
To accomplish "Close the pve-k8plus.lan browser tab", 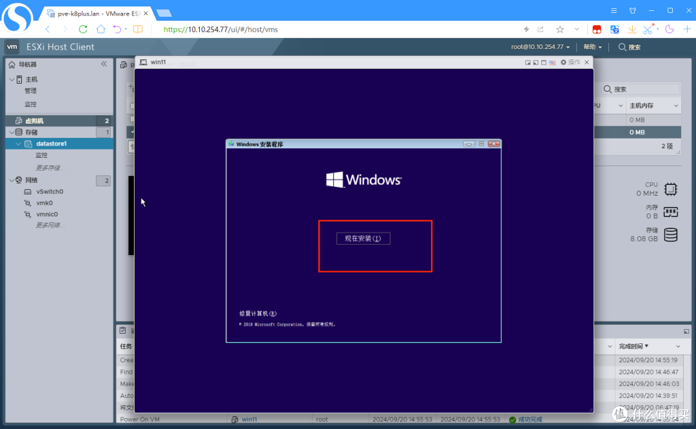I will click(146, 14).
